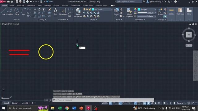This screenshot has height=111, width=198.
Task: Switch to the Layout1 tab
Action: click(x=15, y=103)
